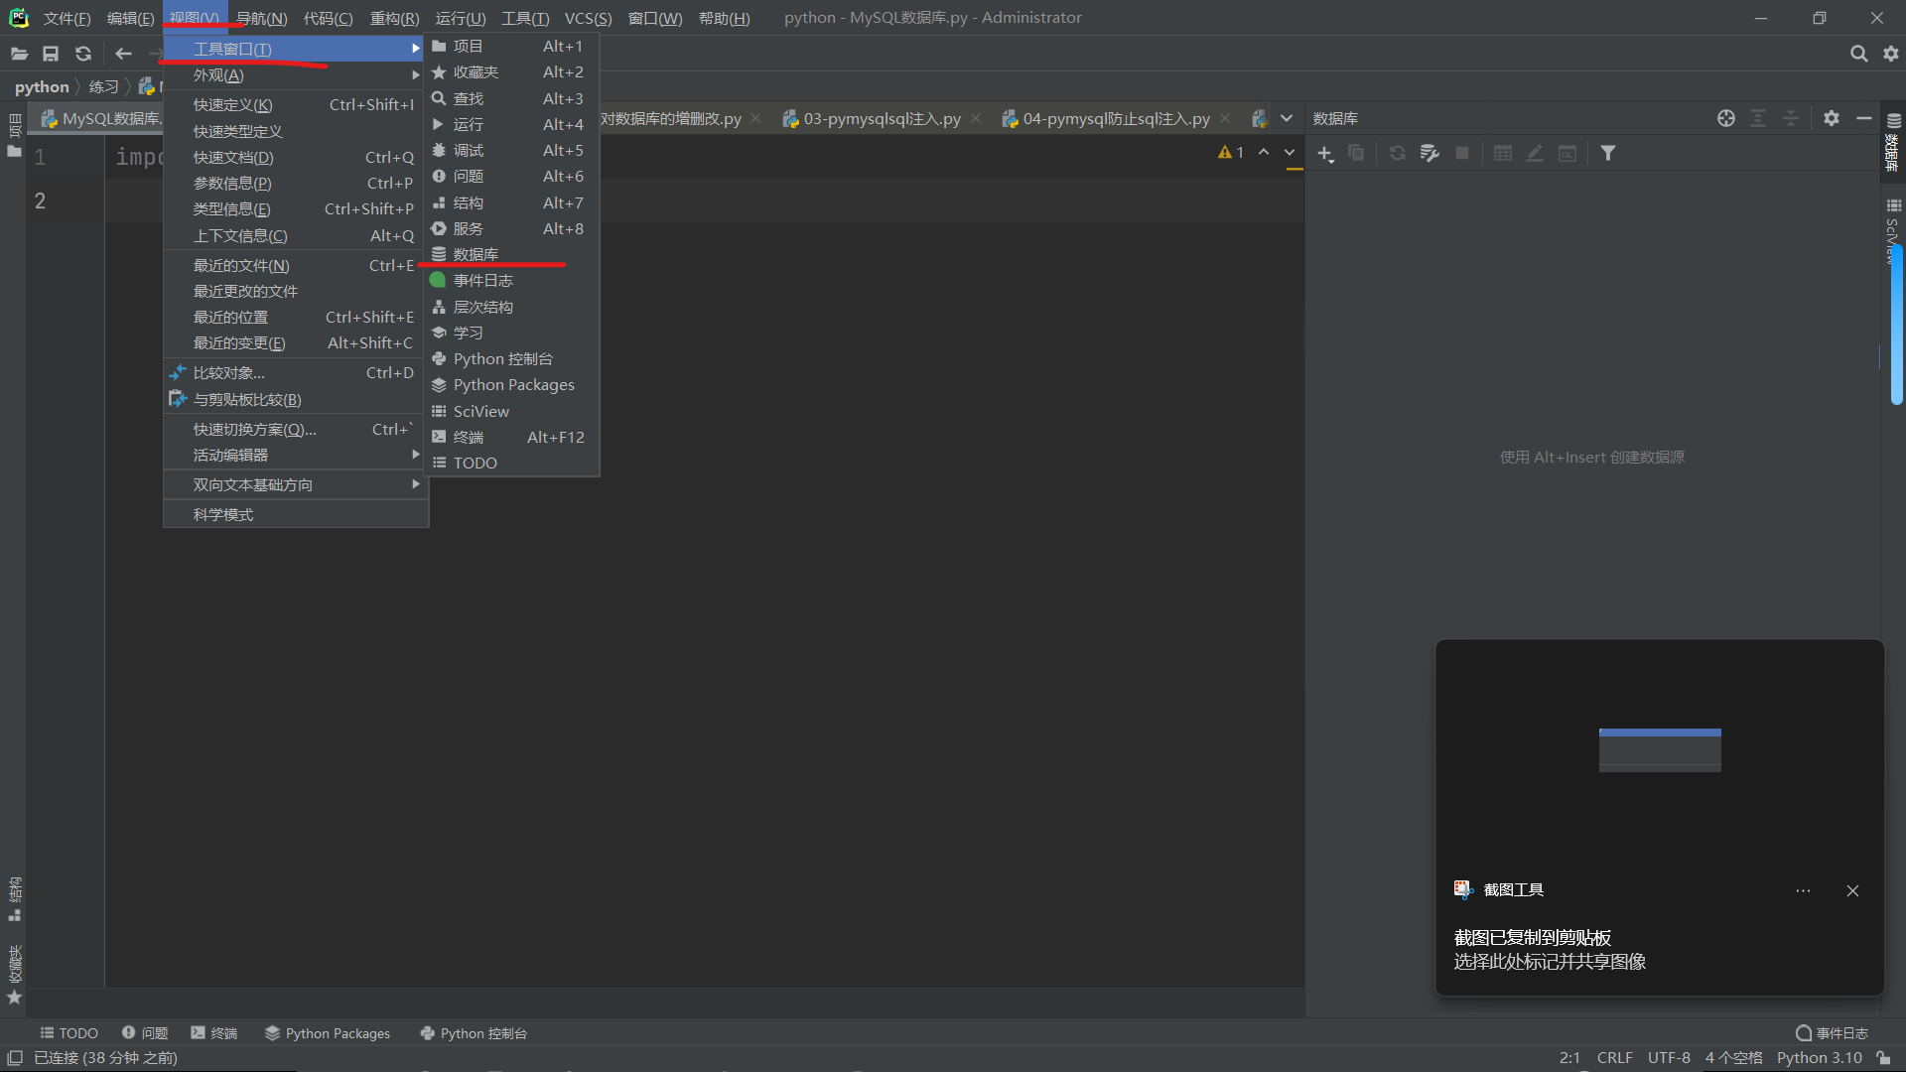
Task: Expand the hidden editor tabs chevron
Action: click(x=1287, y=118)
